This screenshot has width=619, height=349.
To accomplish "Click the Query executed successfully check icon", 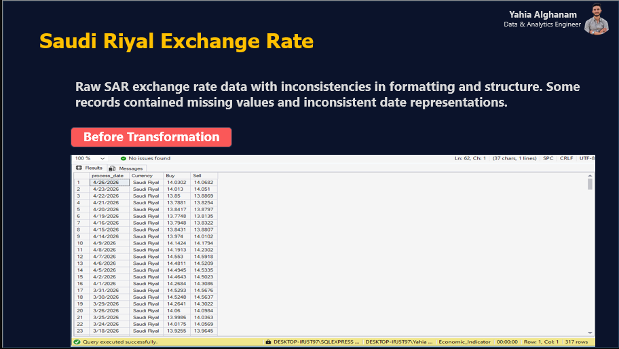I will [x=77, y=342].
